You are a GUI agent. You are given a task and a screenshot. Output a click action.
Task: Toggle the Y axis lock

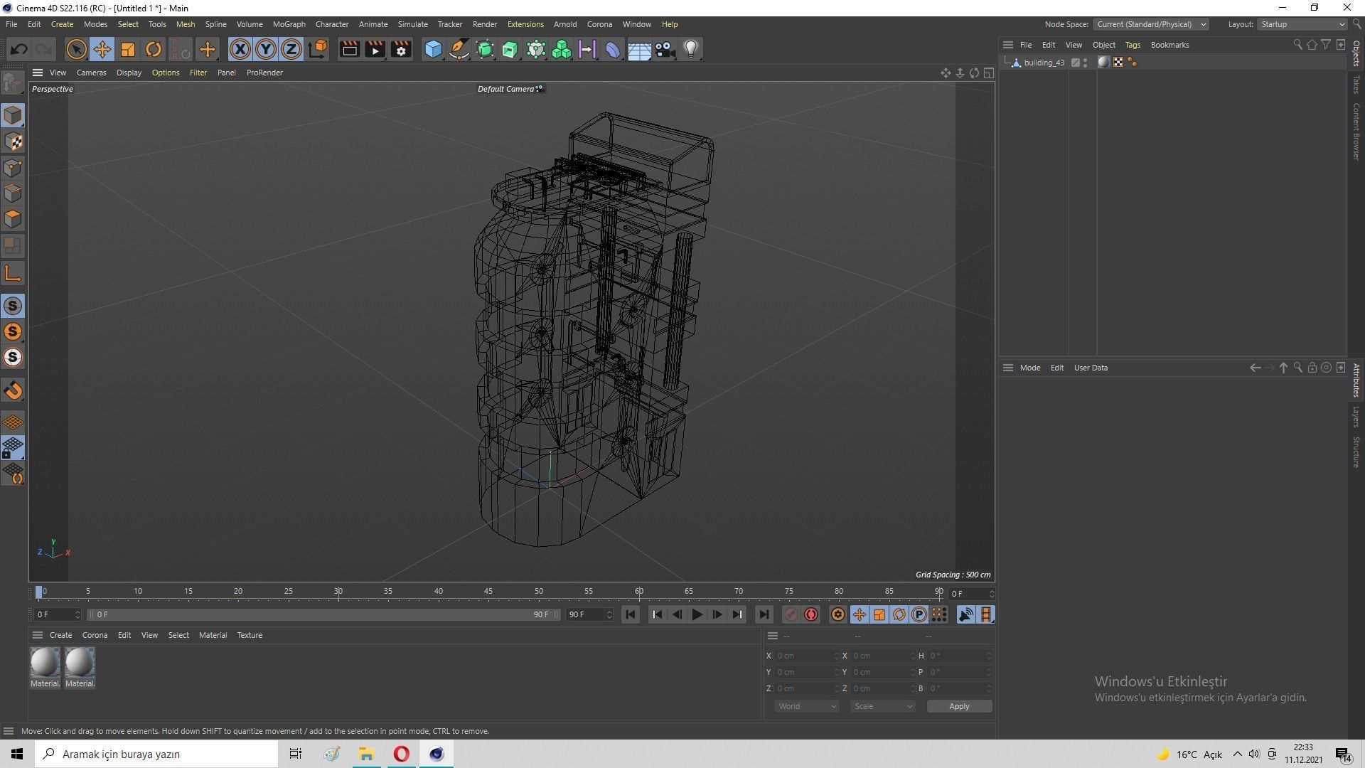click(x=266, y=49)
